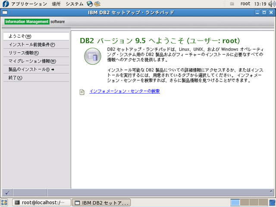276x207 pixels.
Task: Select the ようこそ tab in sidebar
Action: (20, 37)
